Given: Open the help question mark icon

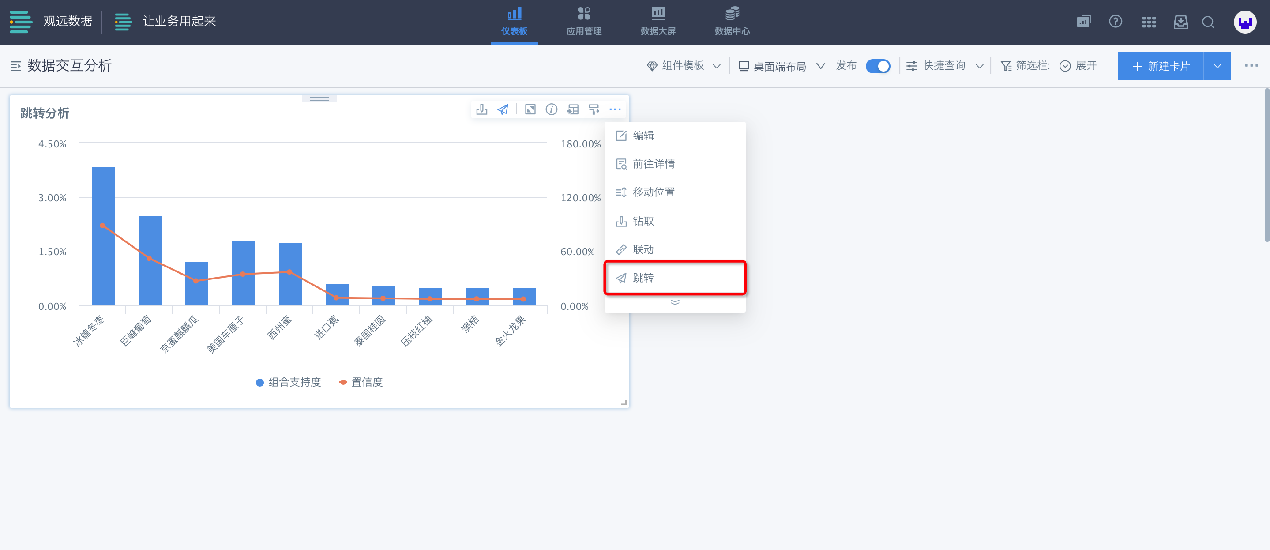Looking at the screenshot, I should [1115, 22].
